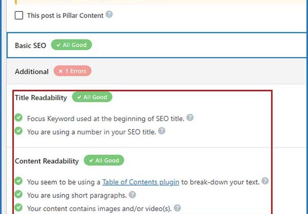This screenshot has width=308, height=214.
Task: Collapse the Content Readability section
Action: click(x=47, y=161)
